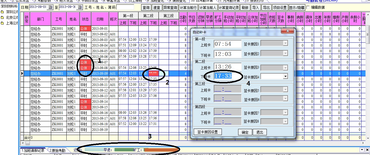370x155 pixels.
Task: Click the 深圳公司 folder icon
Action: point(2,12)
